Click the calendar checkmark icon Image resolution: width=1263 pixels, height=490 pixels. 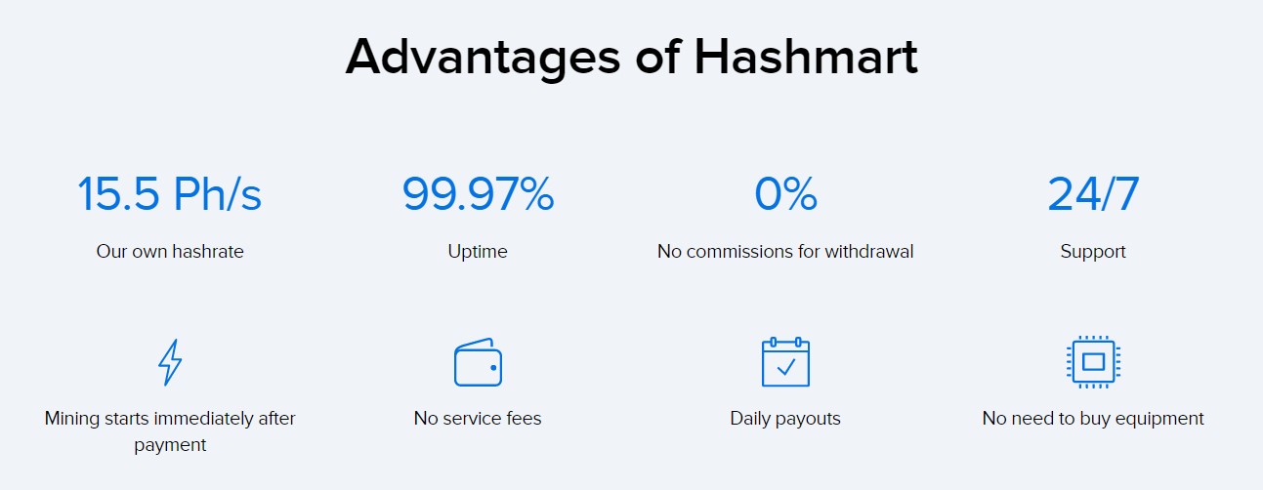click(785, 362)
